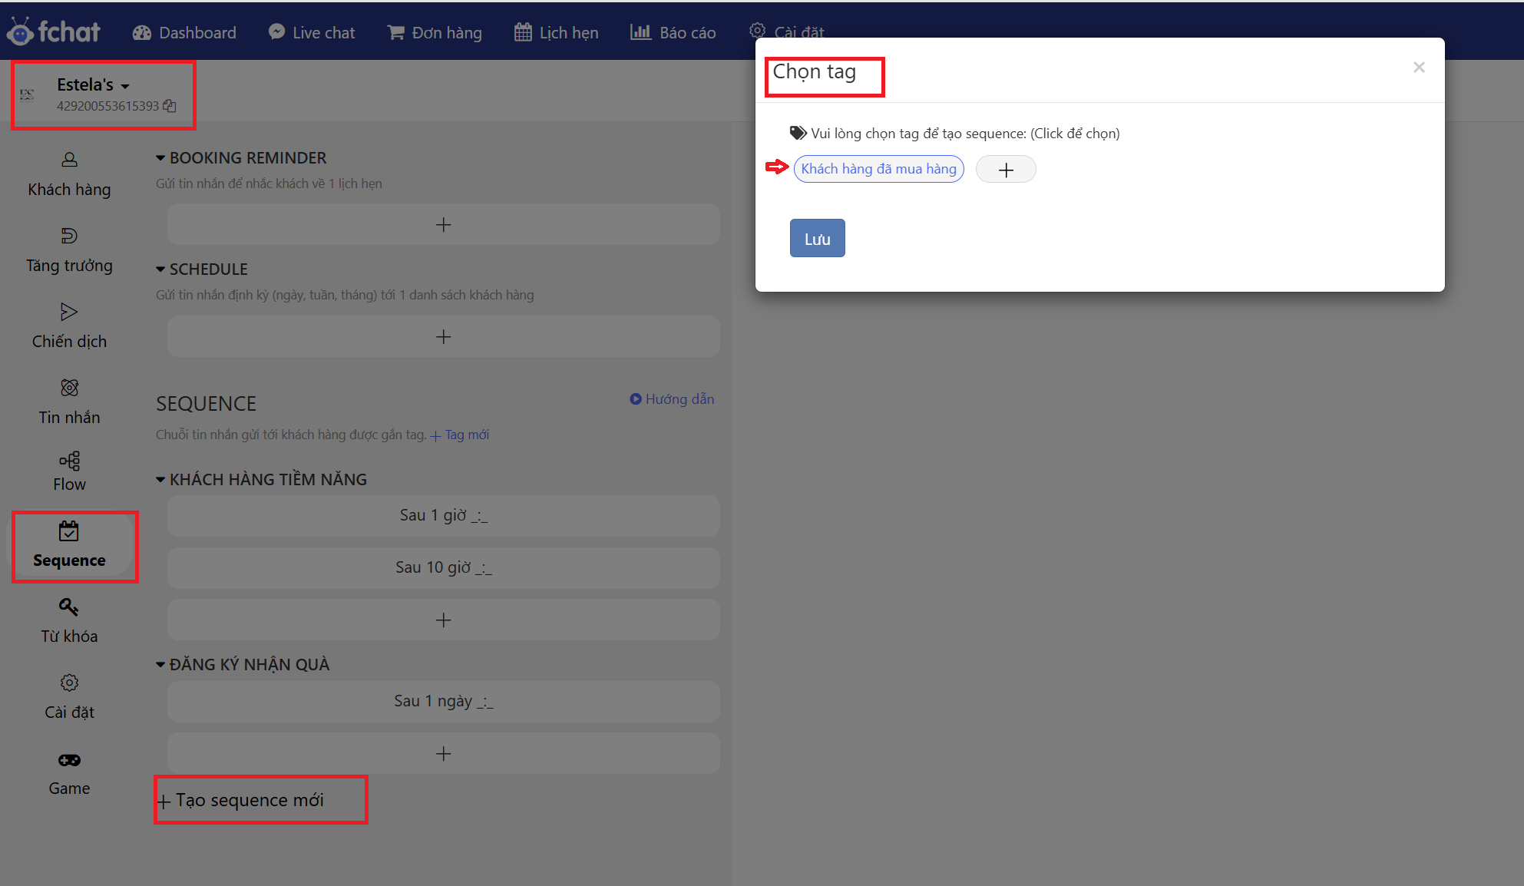Image resolution: width=1524 pixels, height=886 pixels.
Task: Add message under BOOKING REMINDER
Action: [444, 224]
